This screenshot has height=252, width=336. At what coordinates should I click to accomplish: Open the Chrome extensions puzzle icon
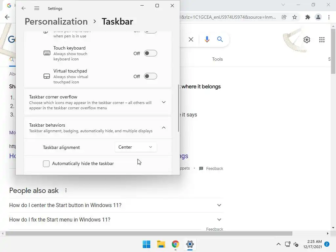[x=307, y=17]
